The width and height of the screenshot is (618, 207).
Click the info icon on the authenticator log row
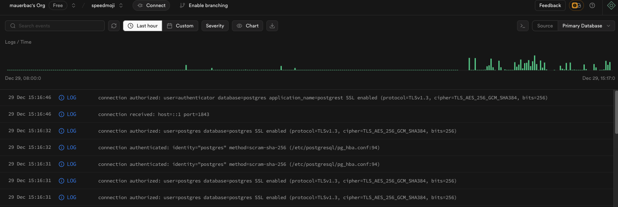tap(62, 98)
